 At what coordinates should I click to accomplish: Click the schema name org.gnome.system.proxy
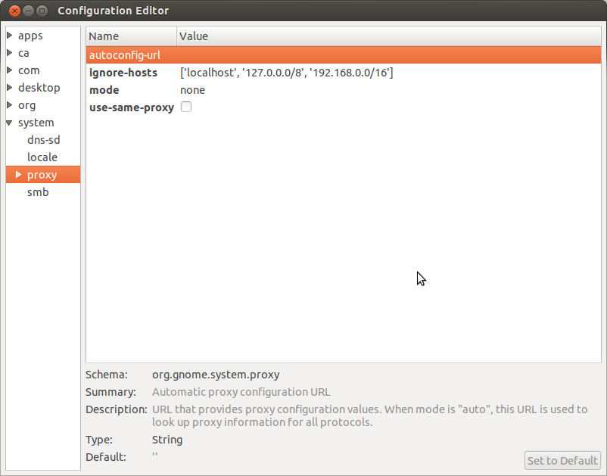click(216, 375)
